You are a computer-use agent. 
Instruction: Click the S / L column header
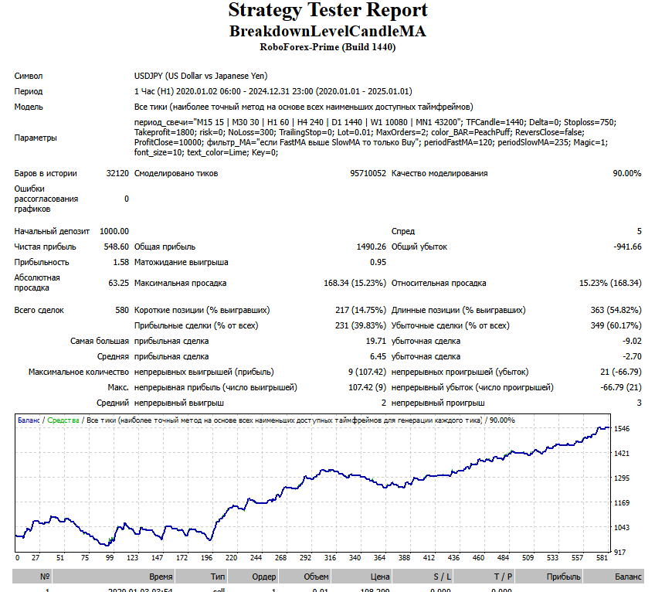point(442,577)
